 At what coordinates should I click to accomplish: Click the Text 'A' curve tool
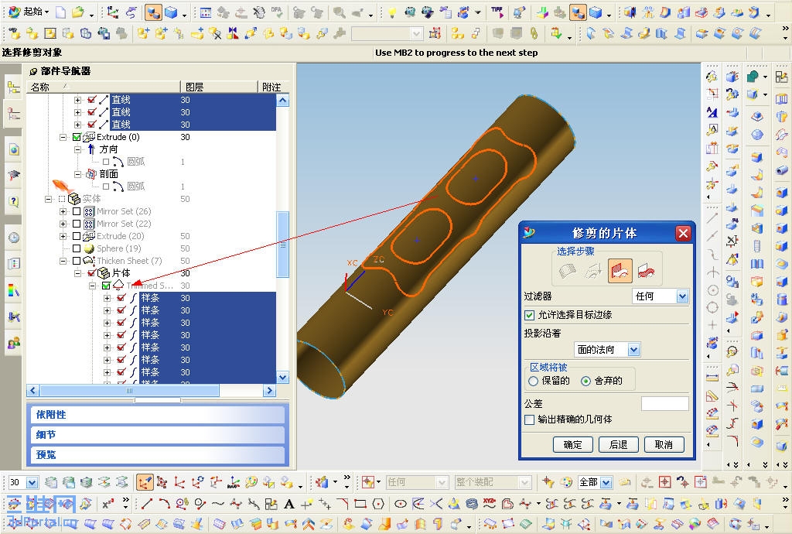(289, 504)
